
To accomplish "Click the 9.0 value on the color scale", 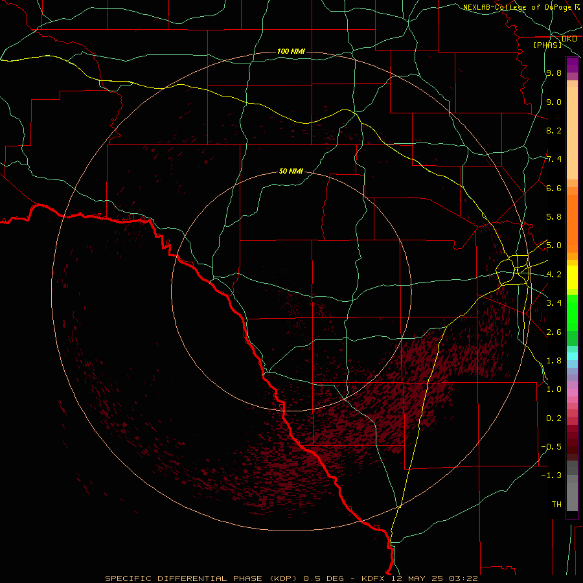I will [x=554, y=102].
